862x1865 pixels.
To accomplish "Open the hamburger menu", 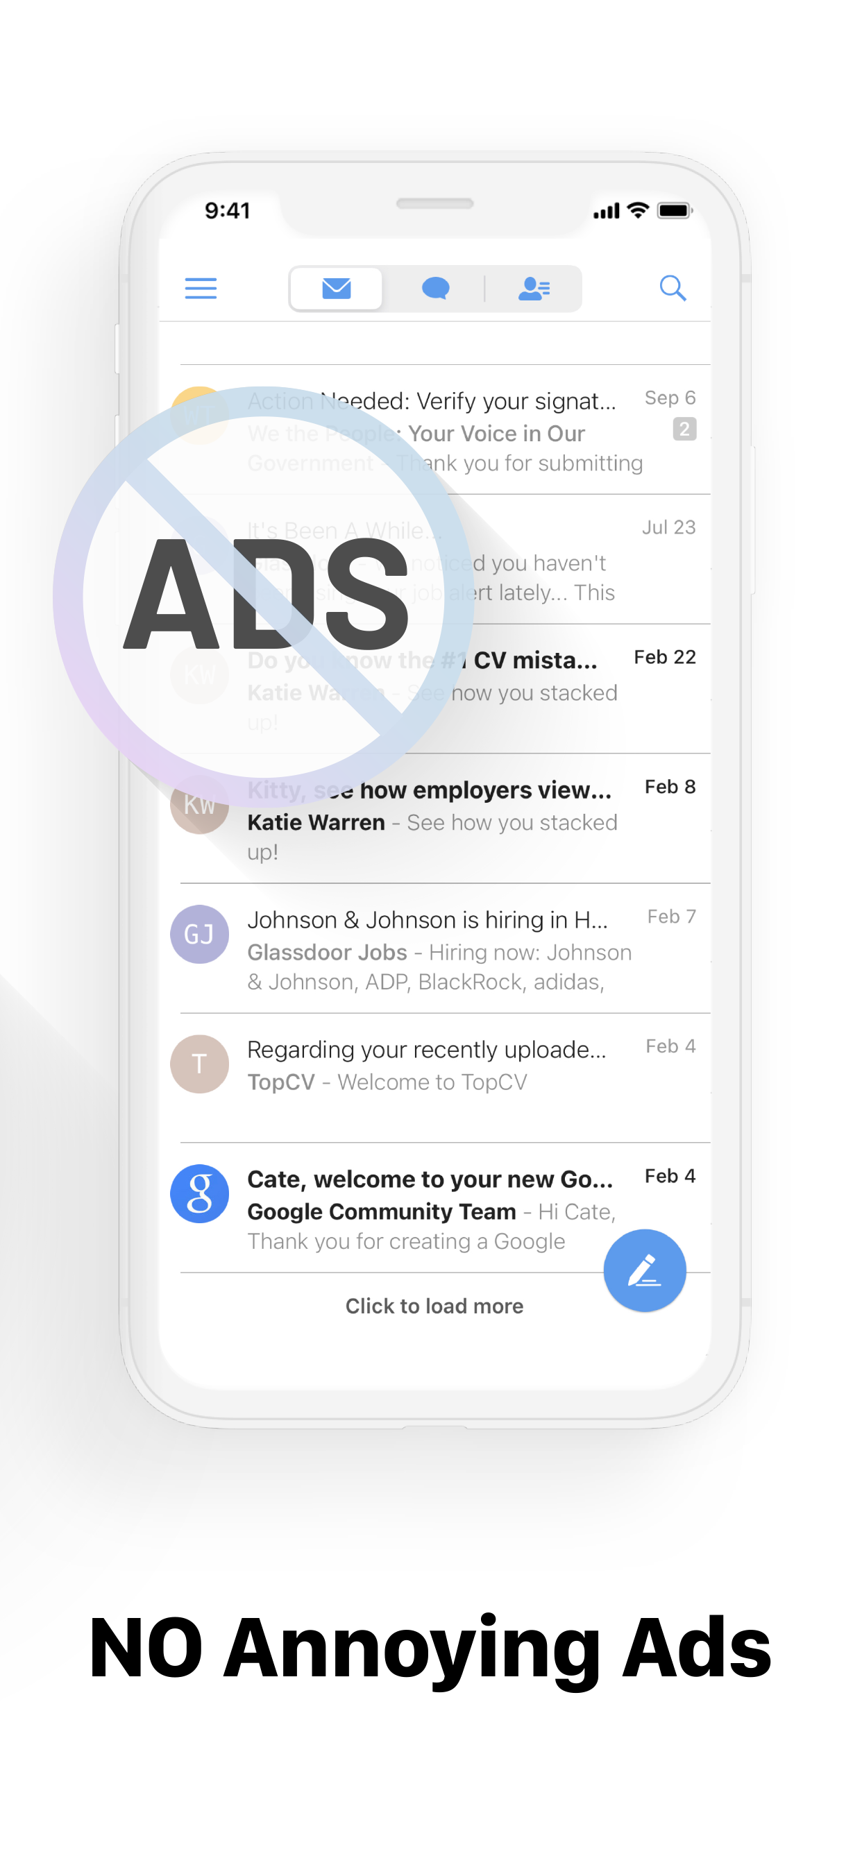I will 201,288.
